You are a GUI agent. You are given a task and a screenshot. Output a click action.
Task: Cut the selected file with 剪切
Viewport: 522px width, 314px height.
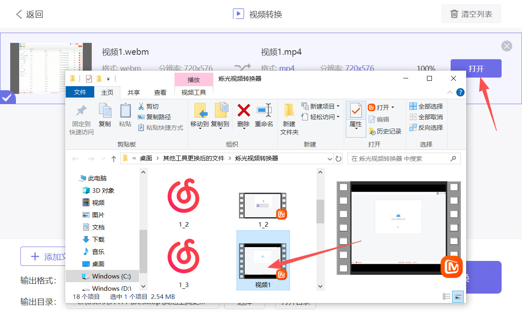coord(148,106)
